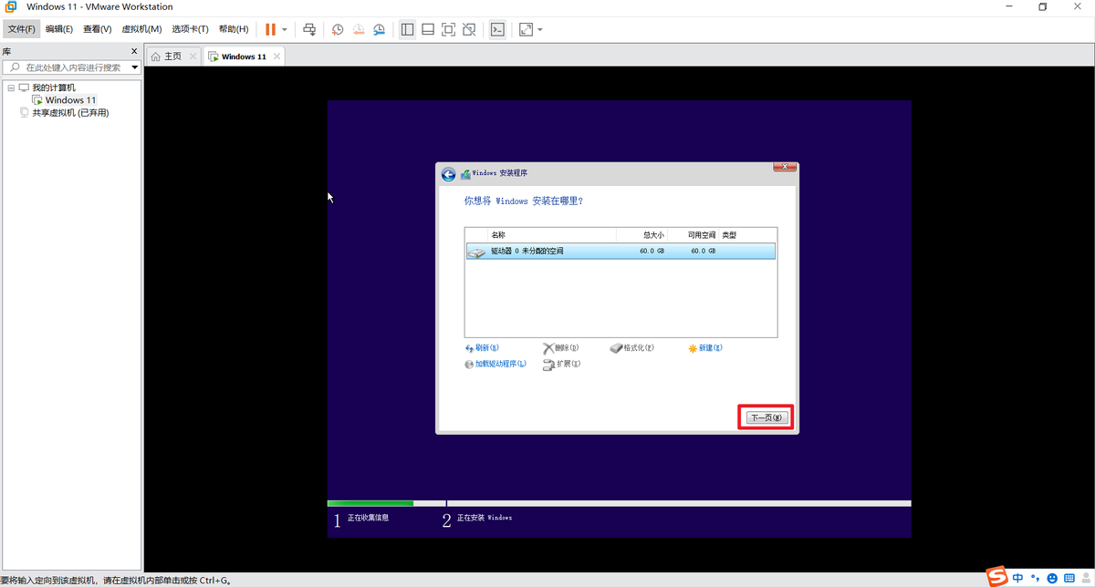This screenshot has width=1095, height=587.
Task: Toggle the console view toolbar icon
Action: tap(497, 29)
